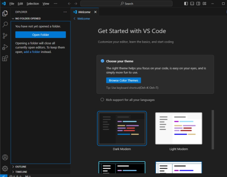The width and height of the screenshot is (227, 177).
Task: Select the Light Modern theme preview
Action: click(179, 128)
